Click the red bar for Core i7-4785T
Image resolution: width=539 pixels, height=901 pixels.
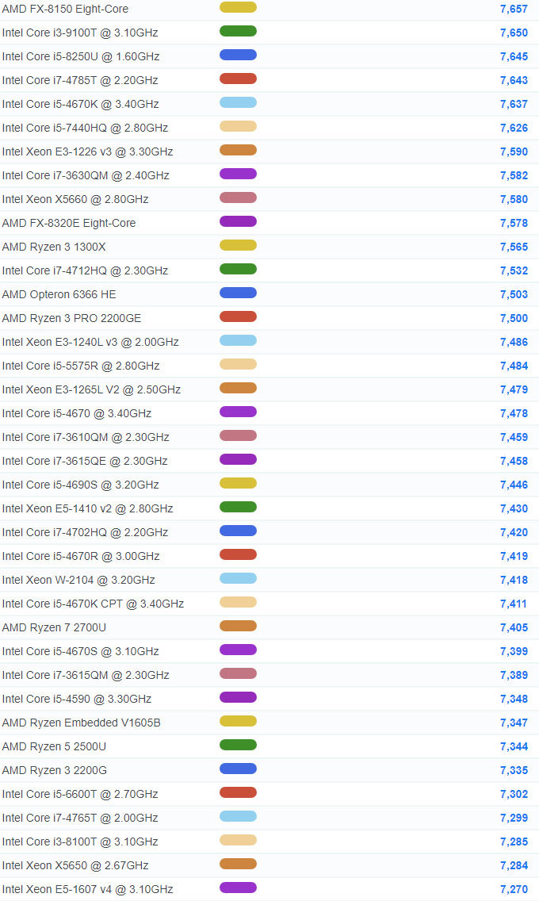point(239,79)
